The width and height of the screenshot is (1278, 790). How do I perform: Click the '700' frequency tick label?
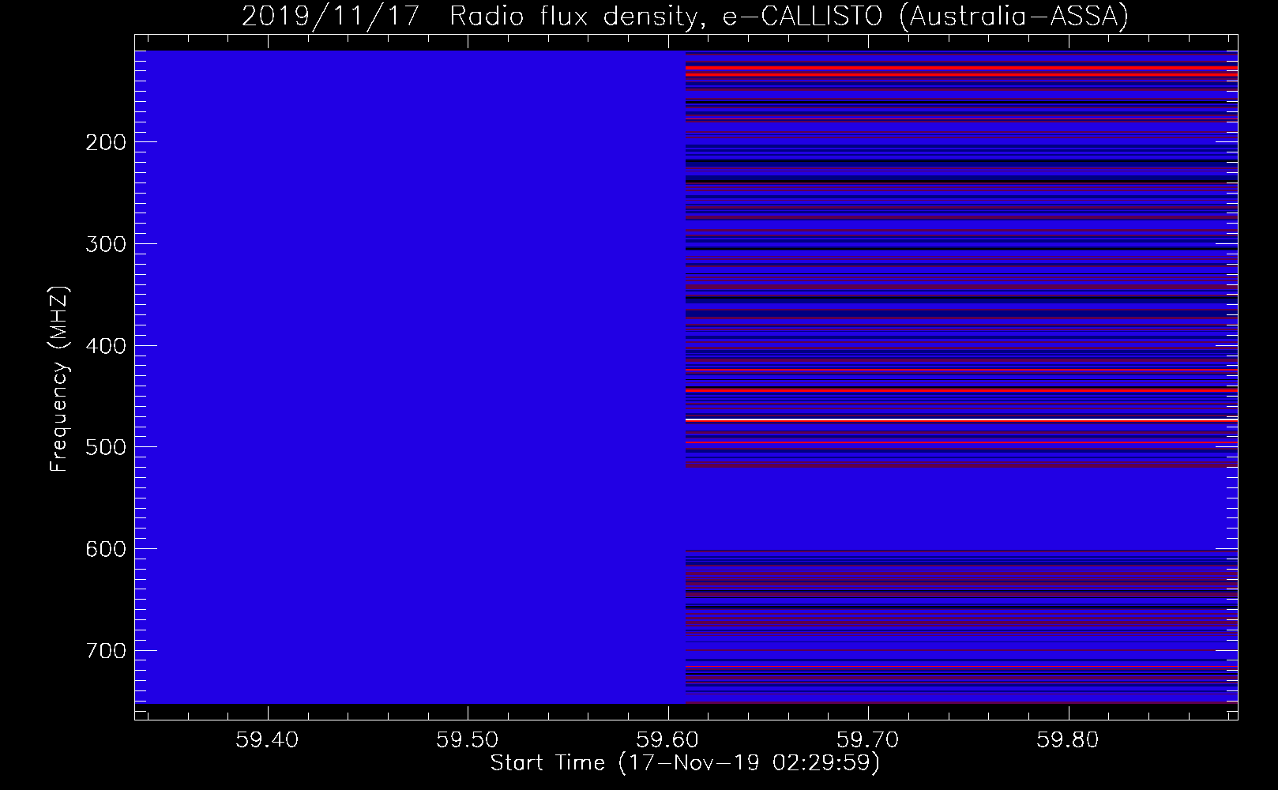[105, 651]
